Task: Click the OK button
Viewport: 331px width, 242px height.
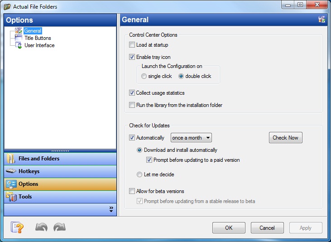Action: click(x=229, y=228)
